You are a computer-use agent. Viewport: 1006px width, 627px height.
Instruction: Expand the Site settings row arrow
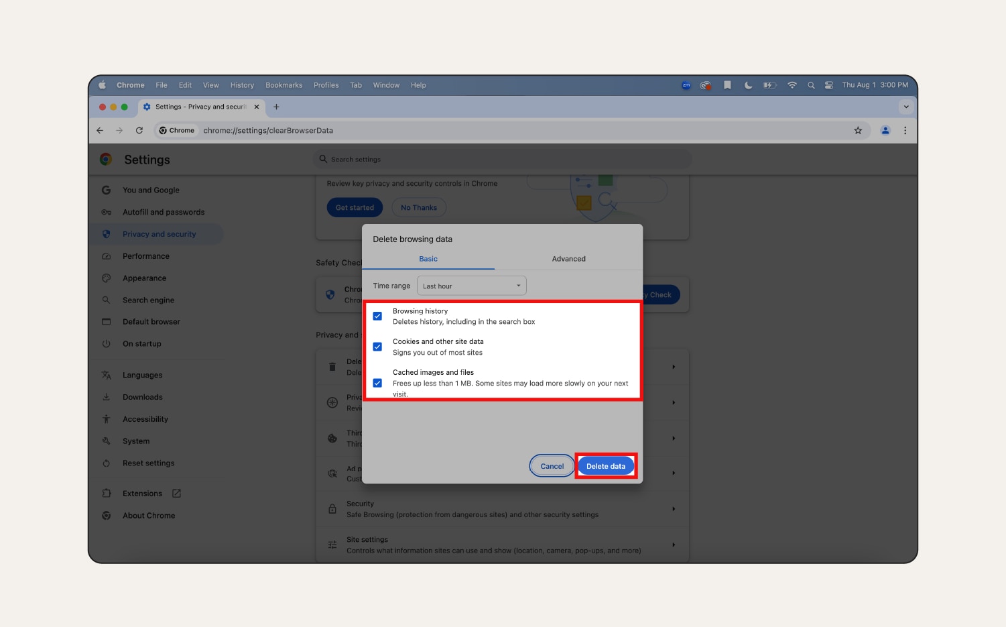coord(674,545)
